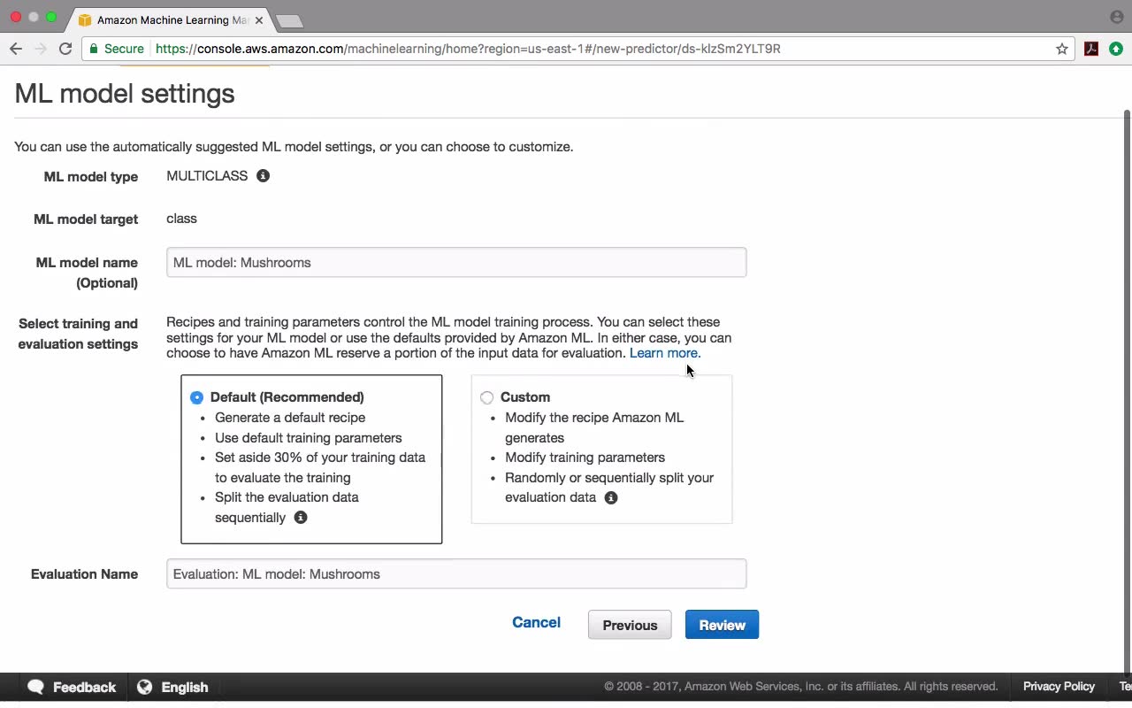Click 'Modify training parameters' bullet in Custom
Image resolution: width=1132 pixels, height=708 pixels.
(x=585, y=458)
